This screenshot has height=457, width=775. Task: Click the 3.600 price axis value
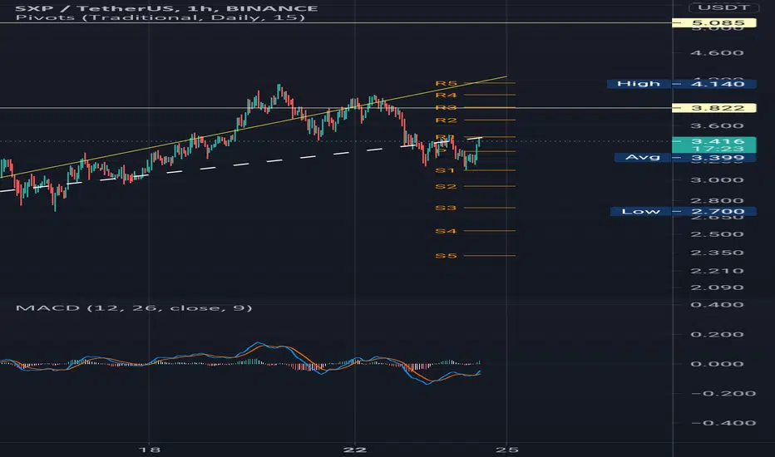pyautogui.click(x=717, y=126)
